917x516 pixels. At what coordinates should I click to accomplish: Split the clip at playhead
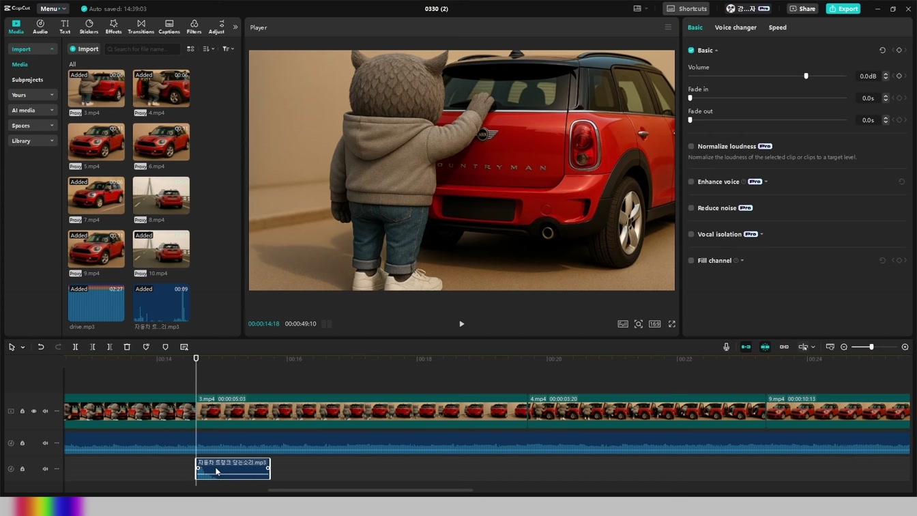[76, 347]
